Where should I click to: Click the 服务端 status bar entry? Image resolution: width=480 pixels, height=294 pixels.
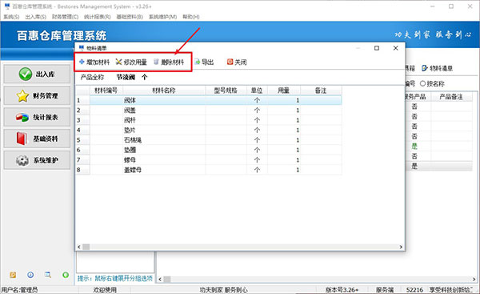coord(385,290)
